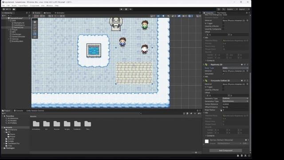Open Unity Version Control tab

point(35,111)
